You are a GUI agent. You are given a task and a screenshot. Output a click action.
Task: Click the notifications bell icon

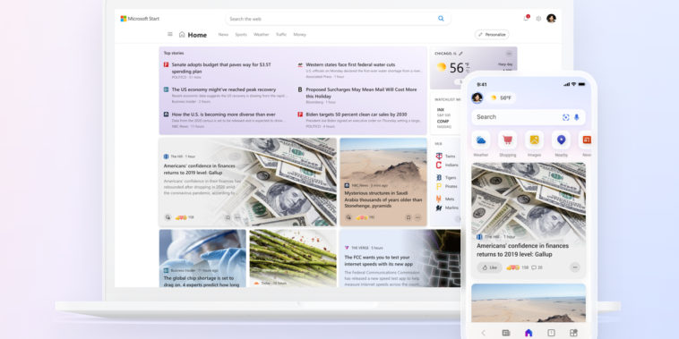(526, 18)
